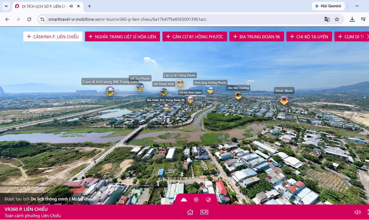Open the Đình Ninh hotspot marker

284,100
